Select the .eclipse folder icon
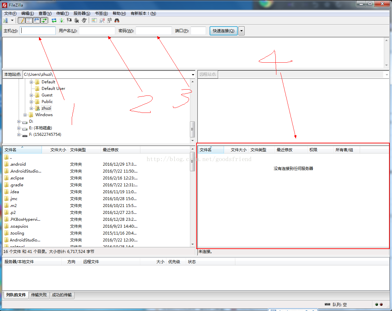The height and width of the screenshot is (311, 392). coord(7,178)
